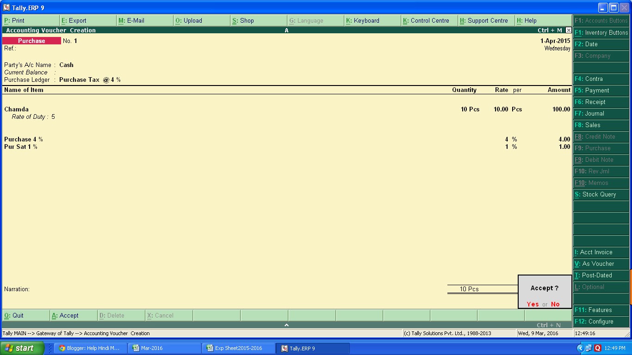
Task: Open E-Mail menu
Action: click(145, 20)
